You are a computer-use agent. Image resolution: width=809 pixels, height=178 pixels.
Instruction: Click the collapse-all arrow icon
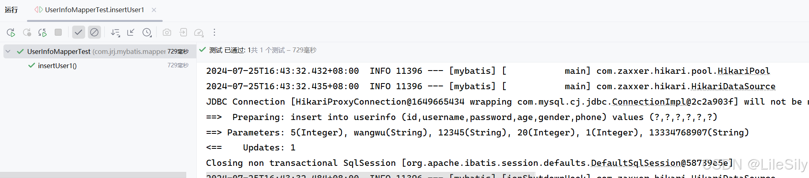[x=131, y=32]
